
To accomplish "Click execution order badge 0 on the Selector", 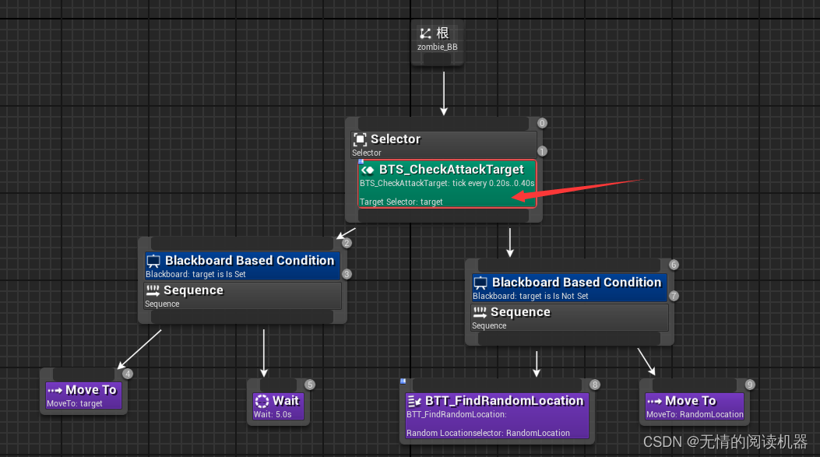I will click(542, 123).
